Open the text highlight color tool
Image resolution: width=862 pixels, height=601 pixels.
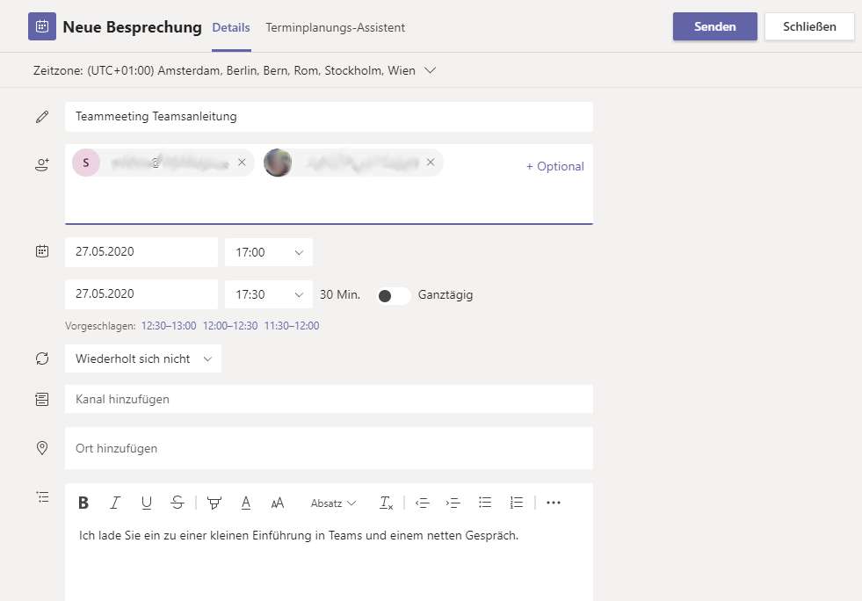click(214, 503)
